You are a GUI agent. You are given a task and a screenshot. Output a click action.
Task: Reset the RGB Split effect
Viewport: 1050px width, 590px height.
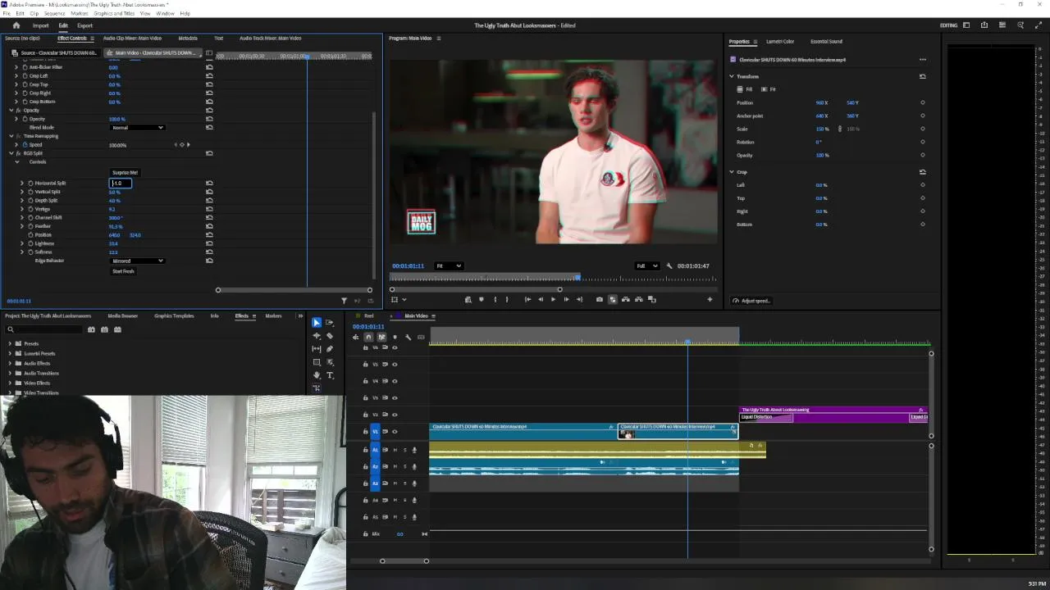(x=209, y=153)
